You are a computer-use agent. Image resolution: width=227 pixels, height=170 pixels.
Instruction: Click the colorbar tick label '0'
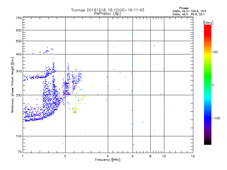pyautogui.click(x=213, y=85)
